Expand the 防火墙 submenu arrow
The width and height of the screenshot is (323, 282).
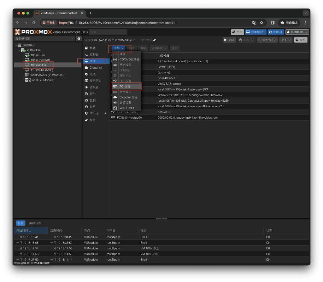click(106, 113)
